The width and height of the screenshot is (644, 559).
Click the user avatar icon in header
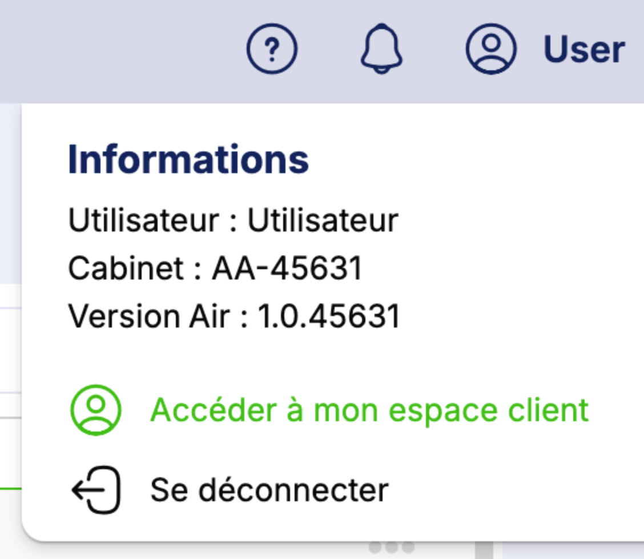491,50
